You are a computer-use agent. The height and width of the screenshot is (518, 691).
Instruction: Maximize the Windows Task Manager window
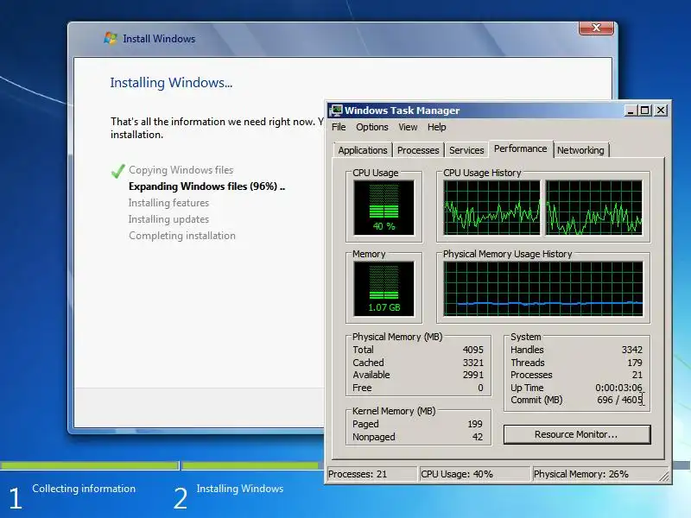pyautogui.click(x=644, y=111)
